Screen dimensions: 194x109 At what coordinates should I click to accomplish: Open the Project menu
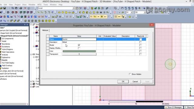click(x=18, y=5)
